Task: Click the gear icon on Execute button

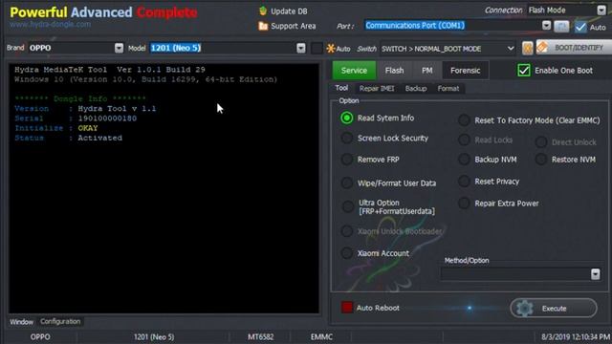Action: 525,308
